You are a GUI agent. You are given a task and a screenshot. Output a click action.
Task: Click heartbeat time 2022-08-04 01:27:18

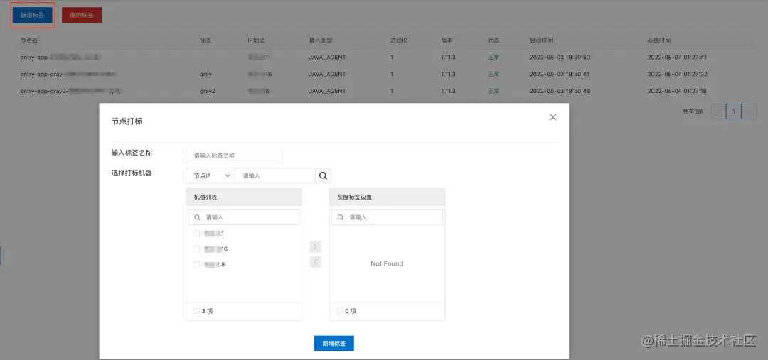[678, 91]
